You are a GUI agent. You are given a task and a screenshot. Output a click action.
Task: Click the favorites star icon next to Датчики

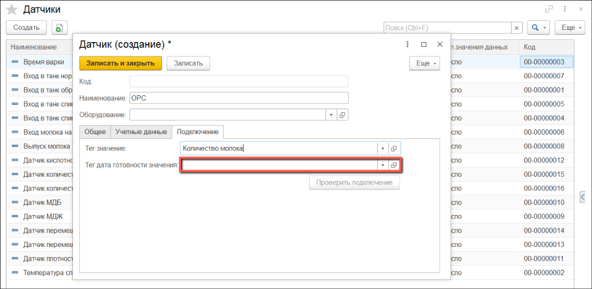pyautogui.click(x=12, y=10)
